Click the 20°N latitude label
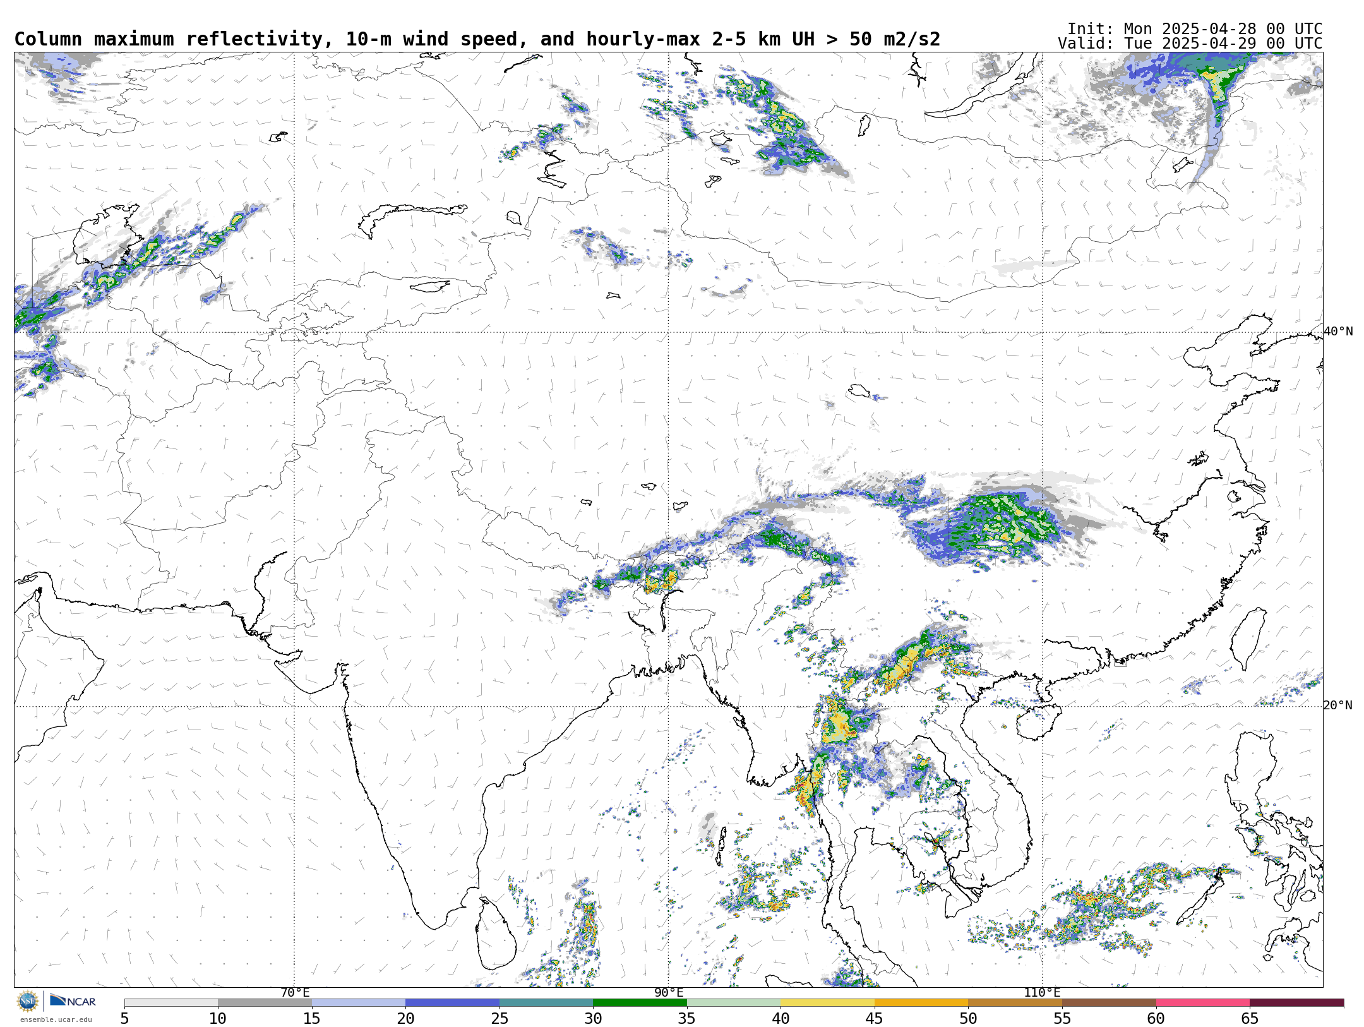The width and height of the screenshot is (1364, 1027). [x=1338, y=706]
